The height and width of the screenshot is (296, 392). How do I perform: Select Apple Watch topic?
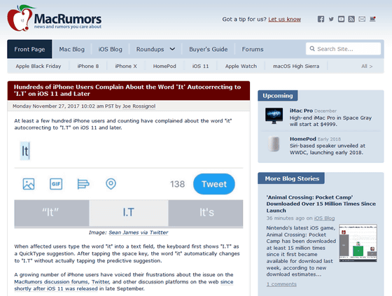coord(241,66)
